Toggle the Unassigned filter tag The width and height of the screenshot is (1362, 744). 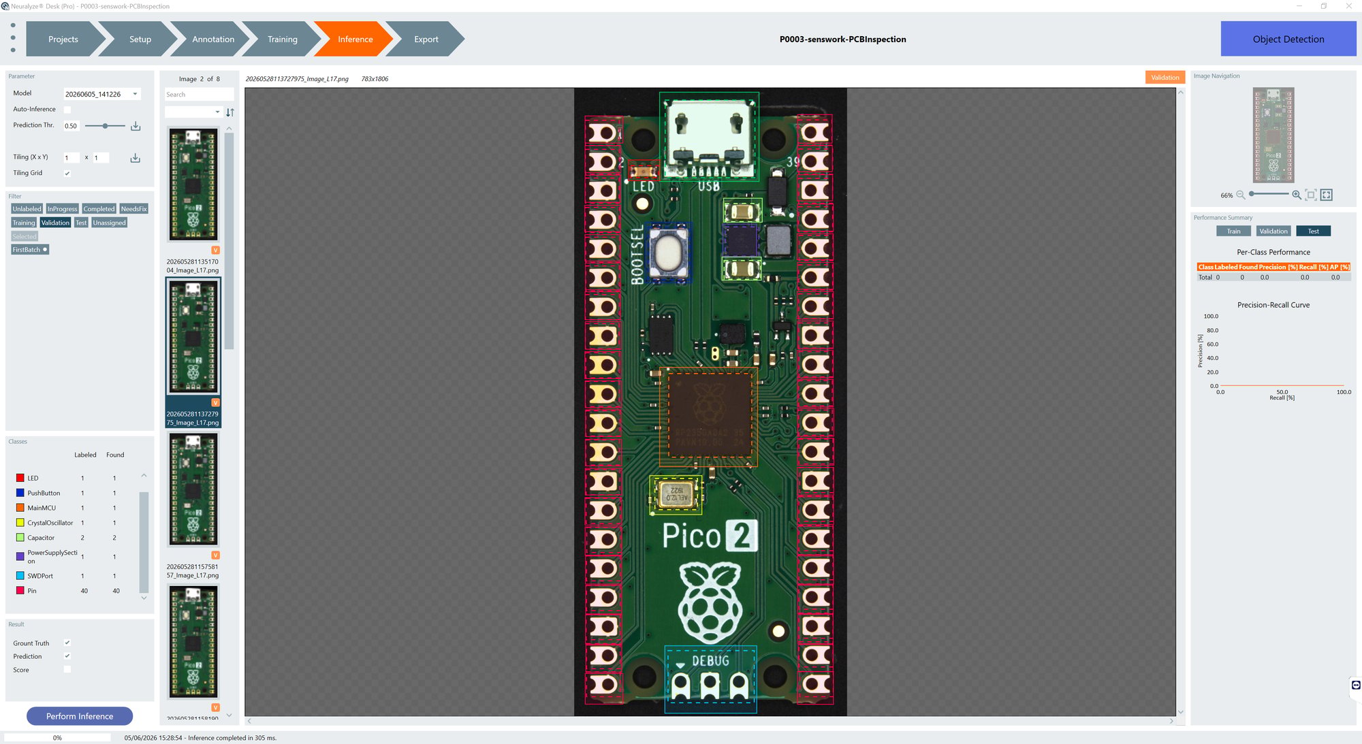(x=109, y=223)
